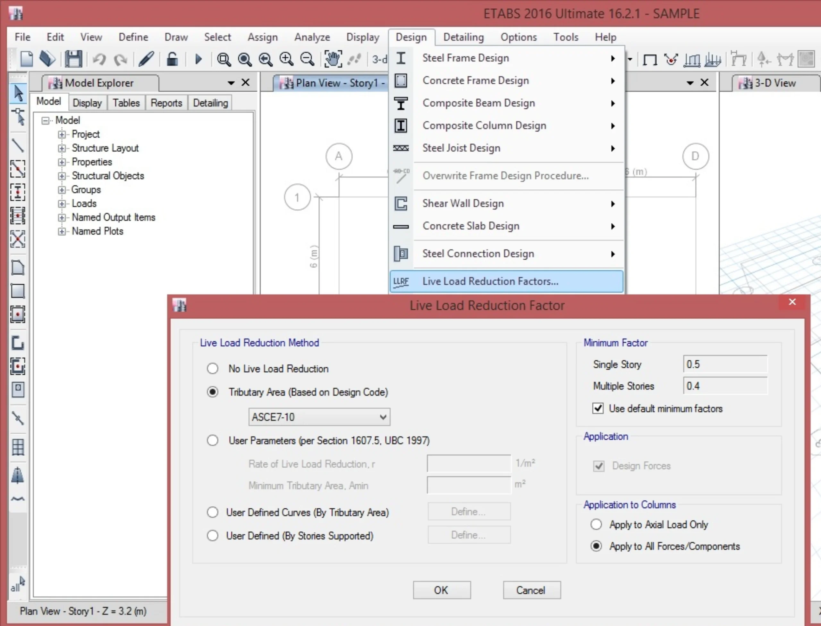Viewport: 821px width, 626px height.
Task: Click the Save model toolbar icon
Action: coord(73,59)
